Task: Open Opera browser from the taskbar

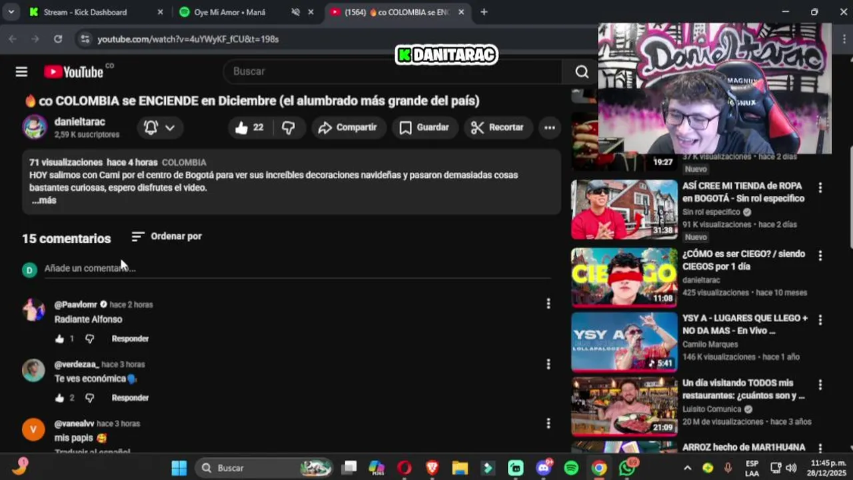Action: tap(404, 468)
